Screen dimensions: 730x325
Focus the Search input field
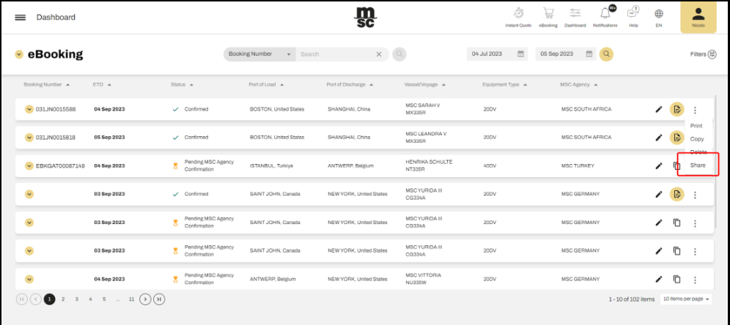tap(335, 54)
